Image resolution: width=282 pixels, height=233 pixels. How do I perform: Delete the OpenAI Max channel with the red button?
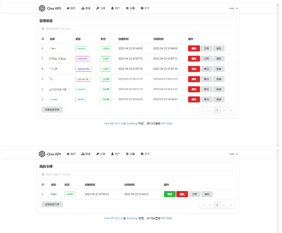(x=194, y=69)
